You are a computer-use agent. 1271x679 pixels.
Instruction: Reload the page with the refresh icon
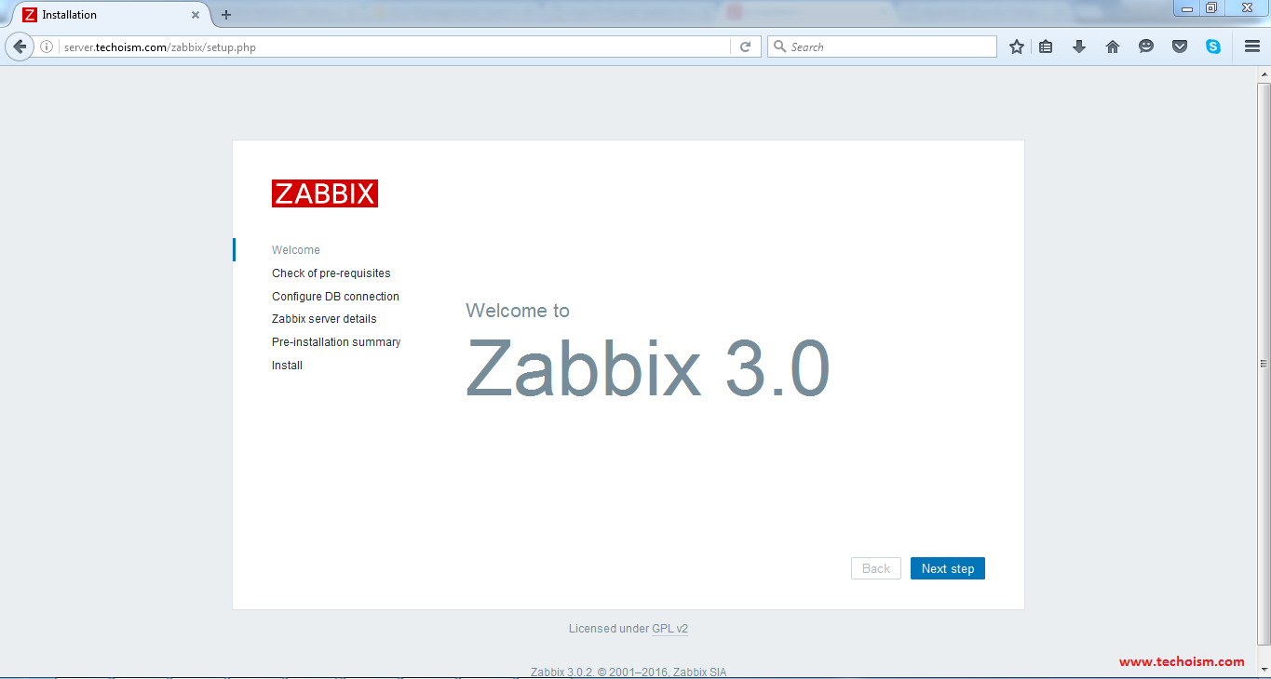745,47
